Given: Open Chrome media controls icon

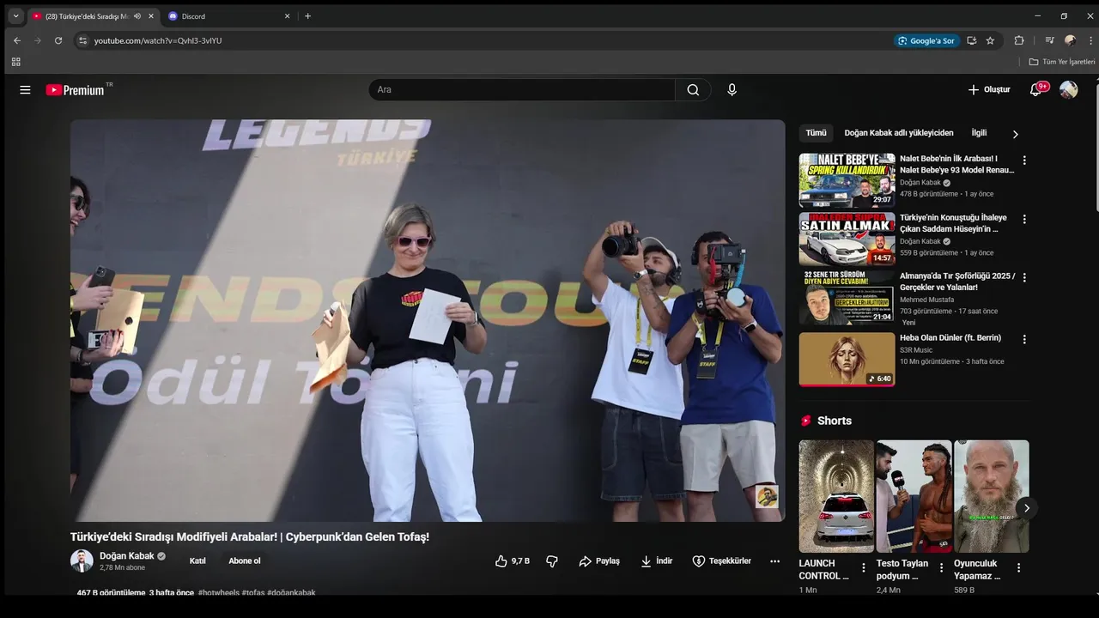Looking at the screenshot, I should coord(1049,40).
